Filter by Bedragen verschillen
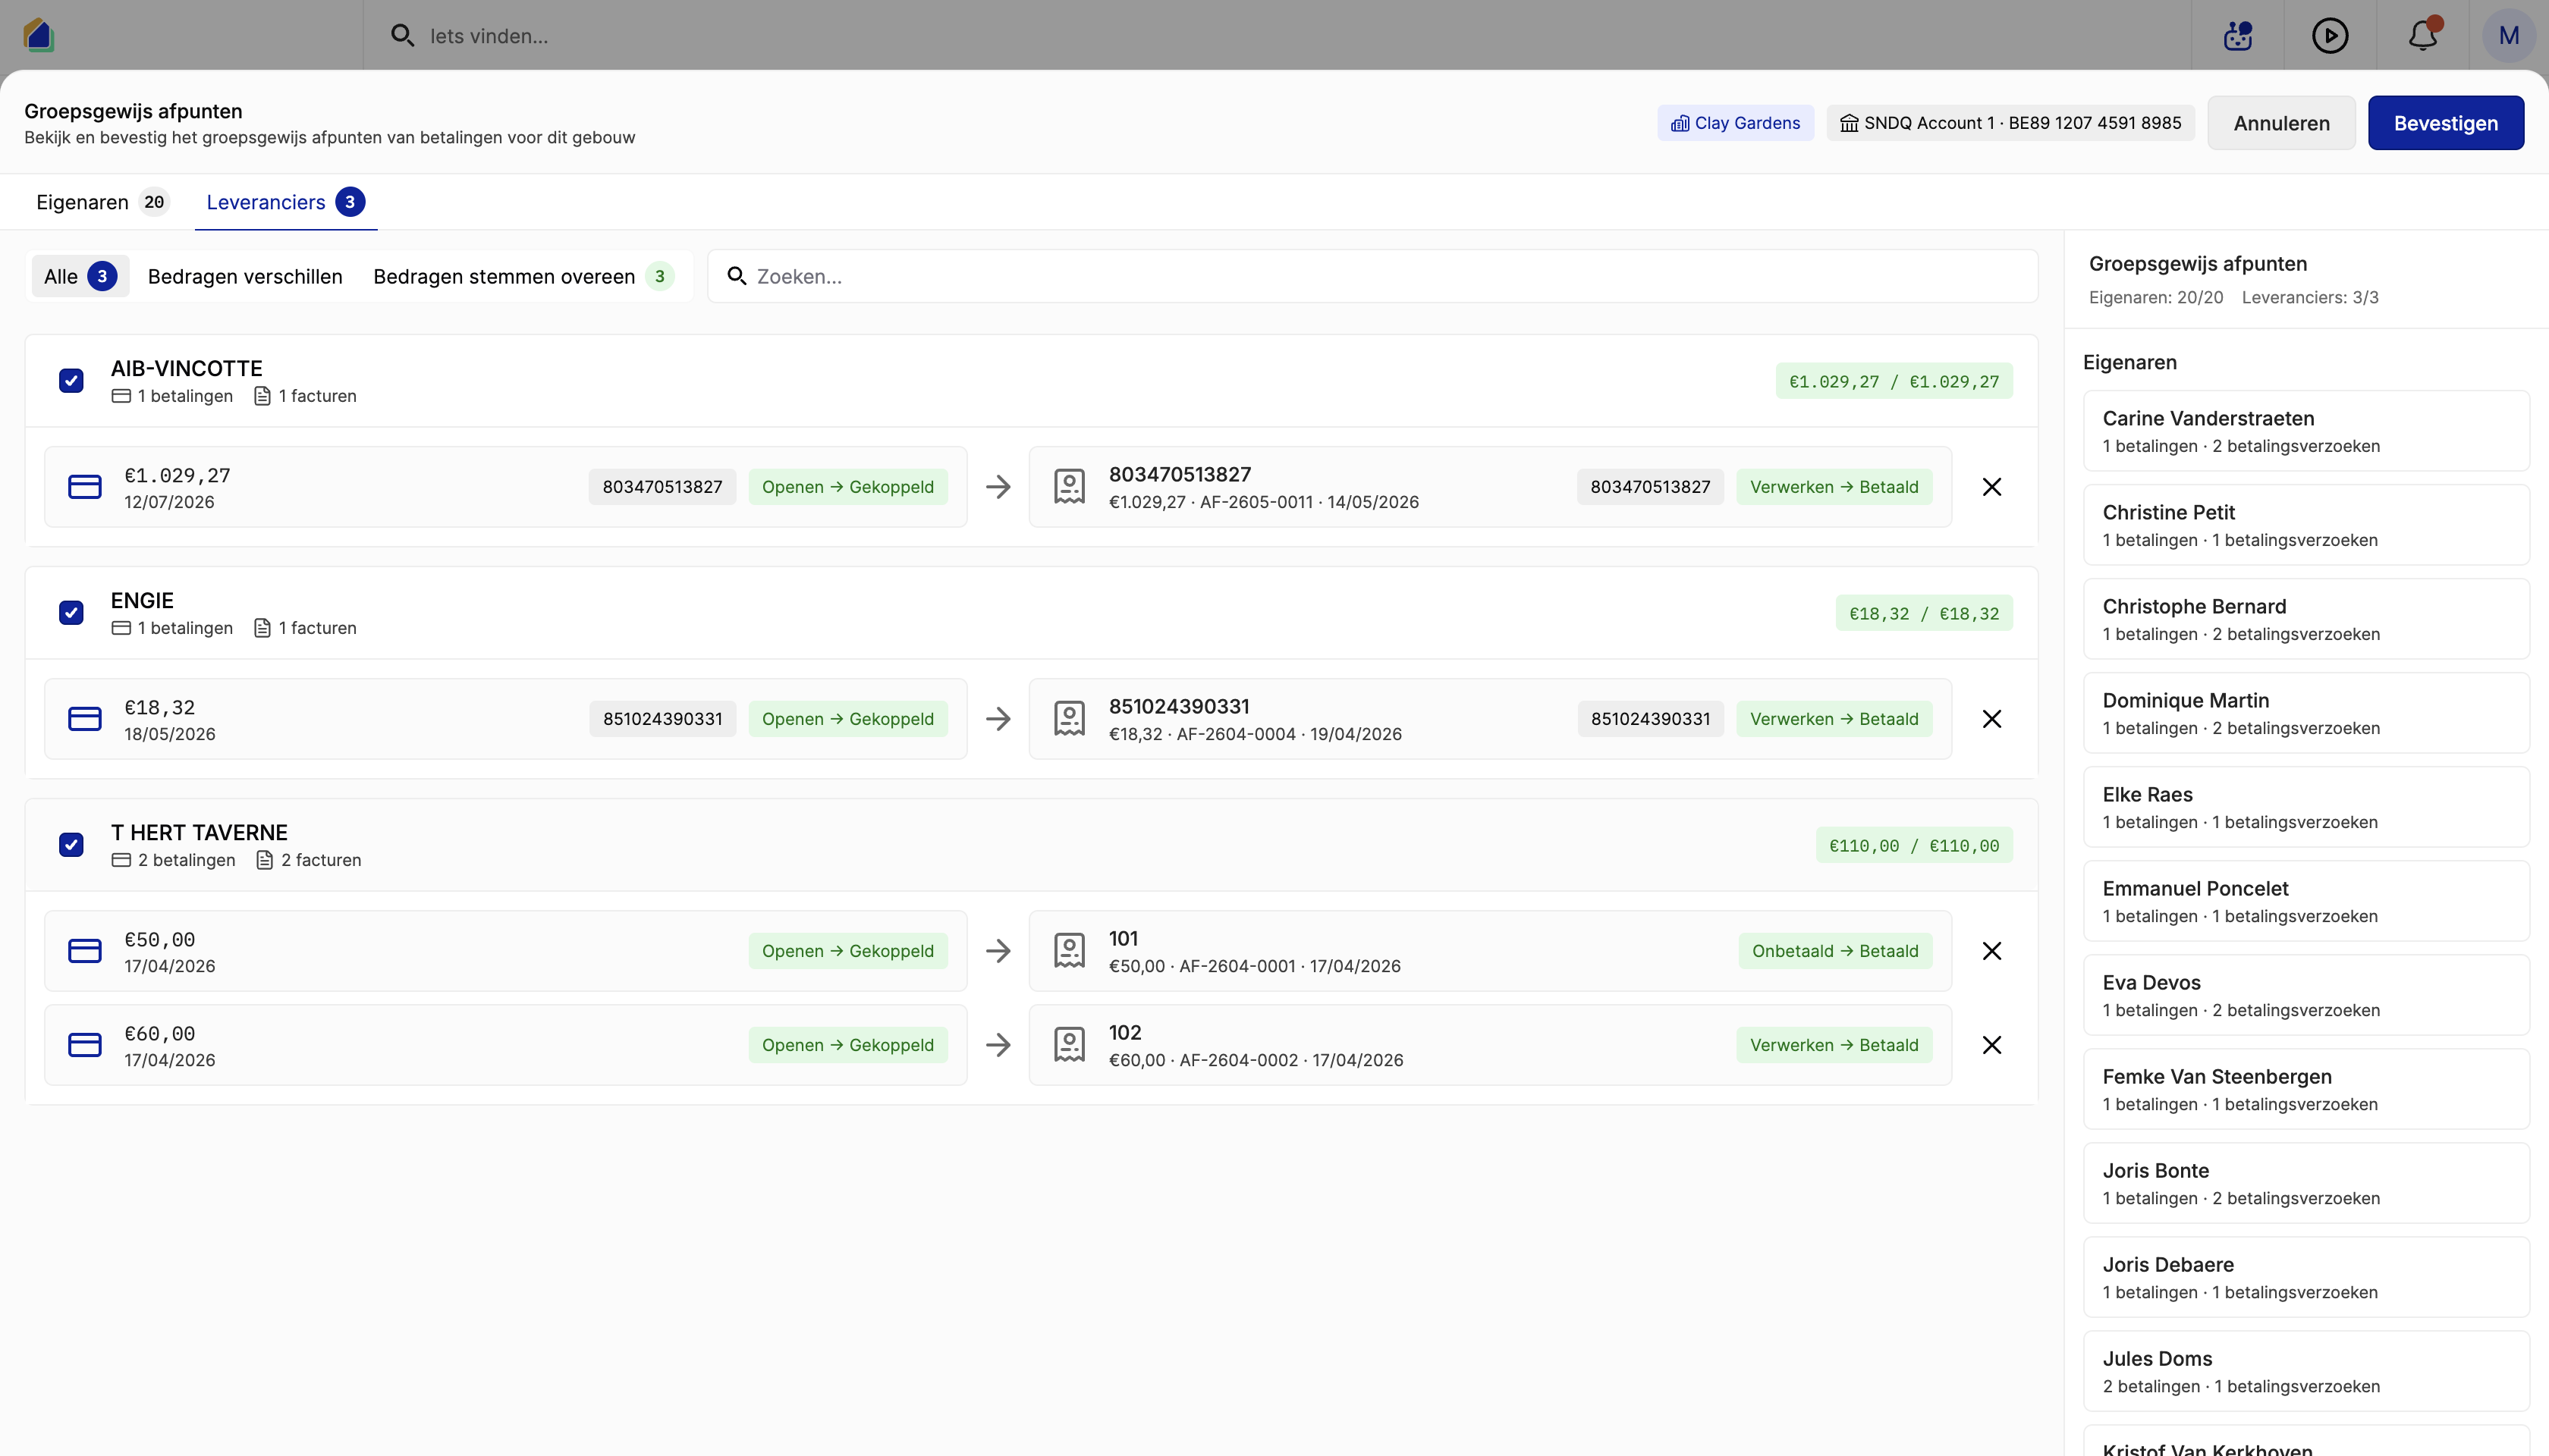The height and width of the screenshot is (1456, 2549). pyautogui.click(x=245, y=276)
